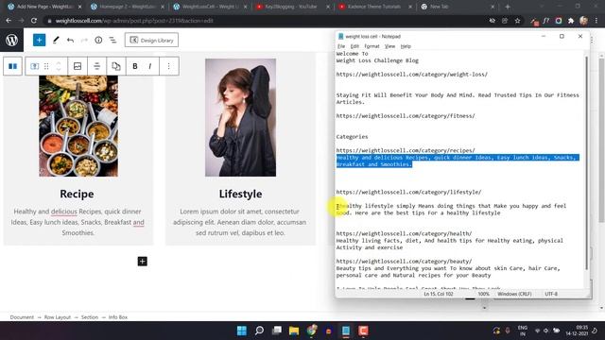Open the Chrome profile avatar
605x340 pixels.
pos(583,21)
